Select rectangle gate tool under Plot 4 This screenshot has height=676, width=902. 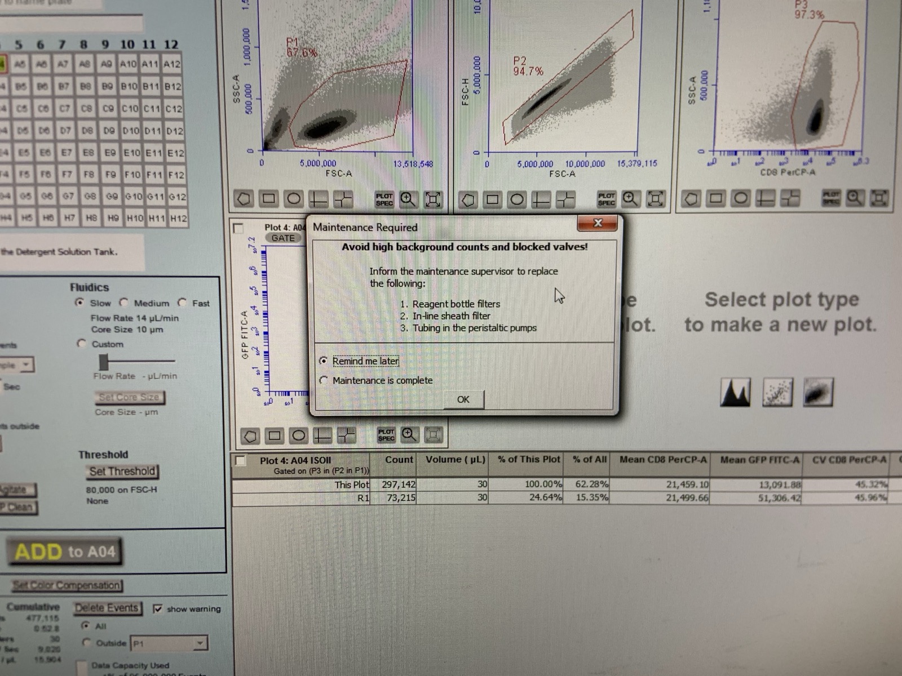coord(275,435)
